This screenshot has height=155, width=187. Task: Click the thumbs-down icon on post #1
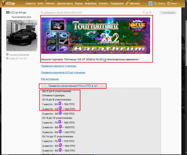tap(150, 13)
